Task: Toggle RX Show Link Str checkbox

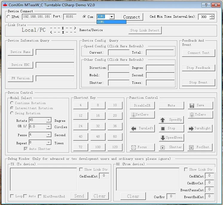Action: point(186,169)
